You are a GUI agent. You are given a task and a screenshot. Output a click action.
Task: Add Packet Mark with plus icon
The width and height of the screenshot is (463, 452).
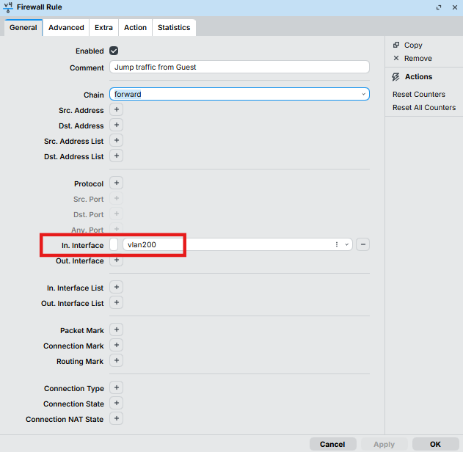[x=117, y=329]
